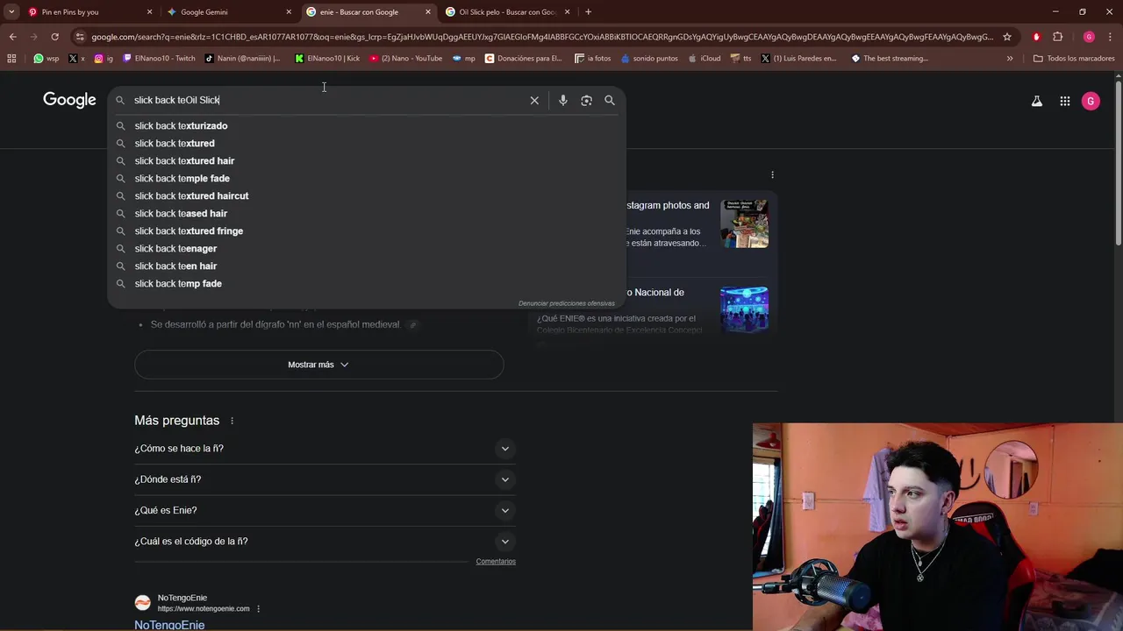Close the 'enie - Buscar con Google' tab

[428, 12]
